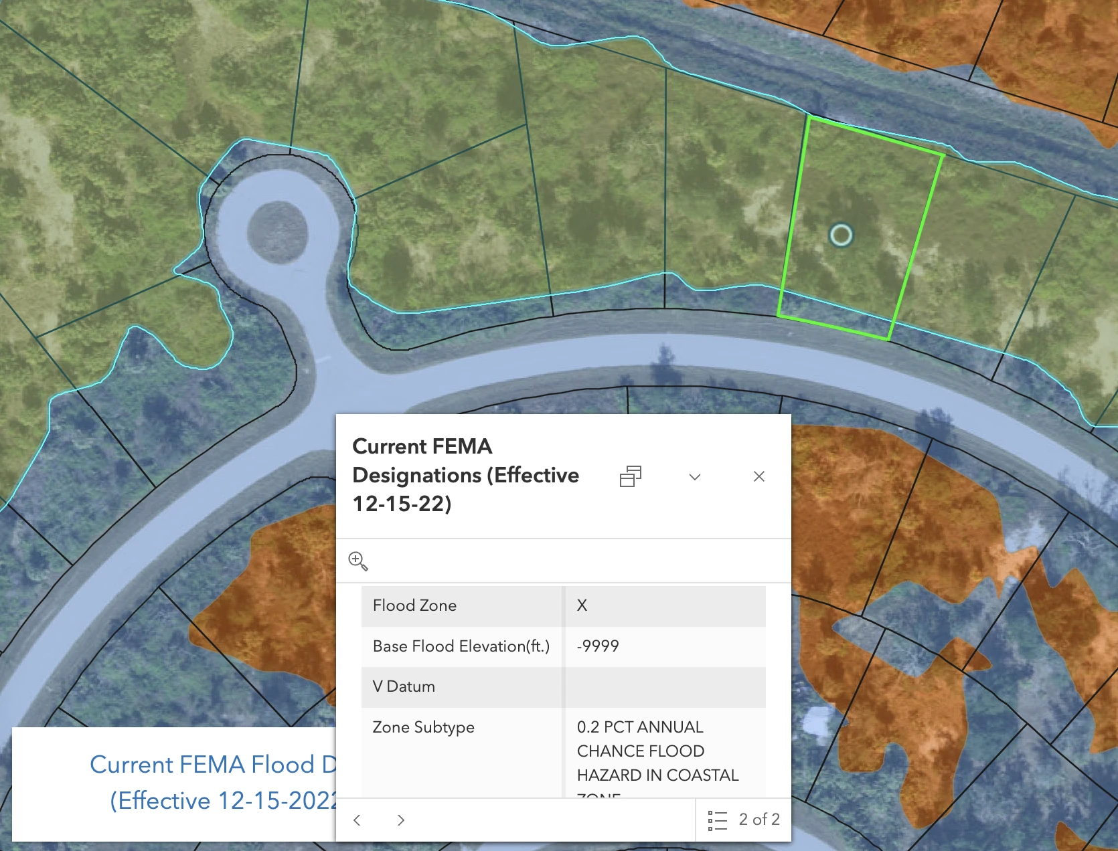The width and height of the screenshot is (1118, 851).
Task: Click the cul-de-sac center island on map
Action: point(277,232)
